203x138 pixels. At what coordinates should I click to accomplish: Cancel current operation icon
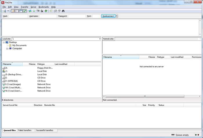[38, 11]
